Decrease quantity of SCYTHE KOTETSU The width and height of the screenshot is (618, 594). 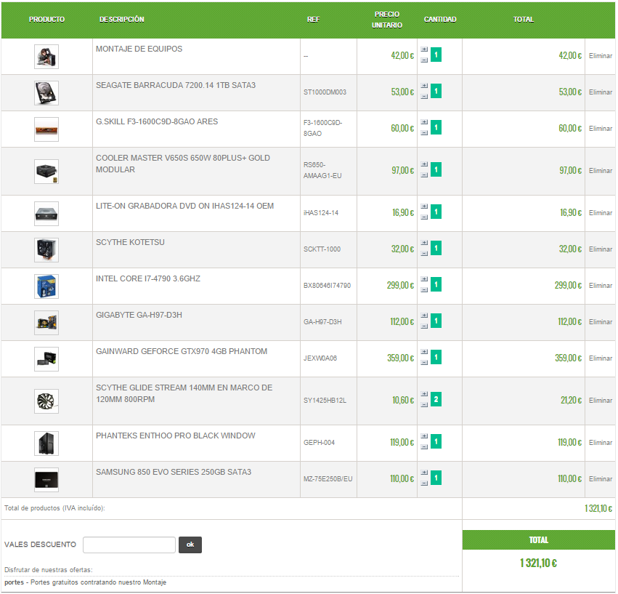pos(424,254)
